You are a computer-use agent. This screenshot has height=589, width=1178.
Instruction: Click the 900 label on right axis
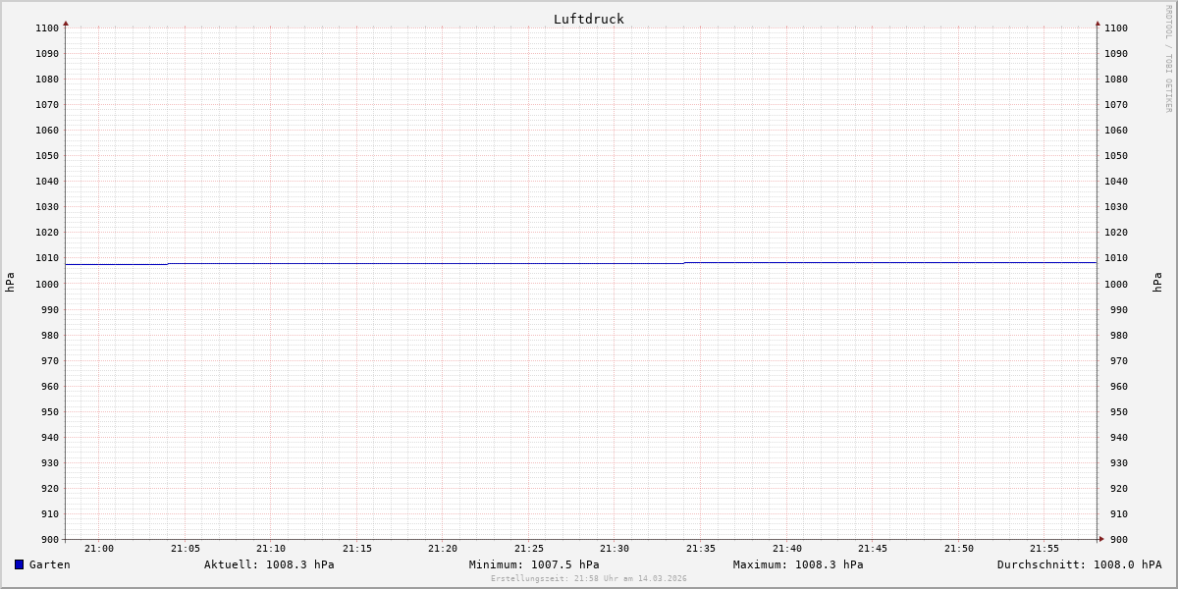[x=1115, y=539]
